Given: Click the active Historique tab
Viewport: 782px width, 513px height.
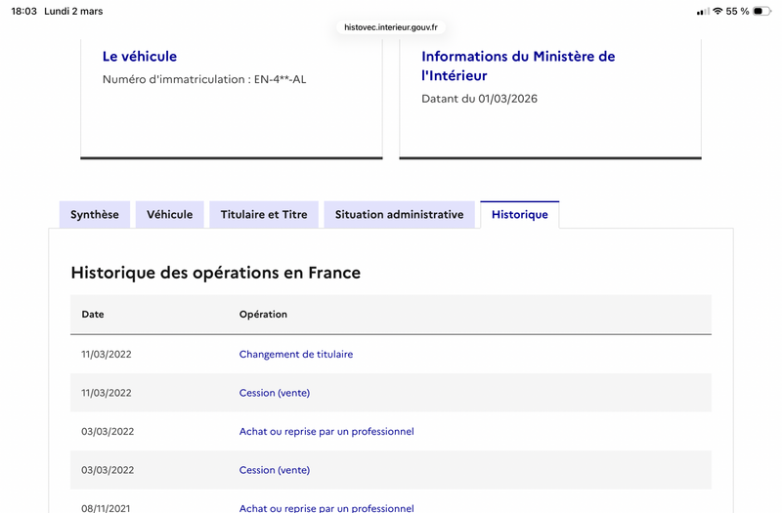Looking at the screenshot, I should point(519,215).
